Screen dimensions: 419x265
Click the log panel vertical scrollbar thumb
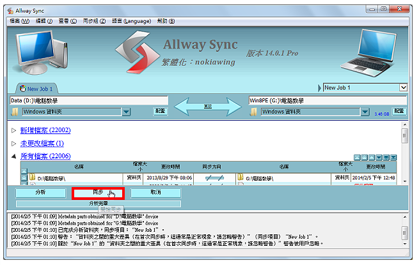pos(404,233)
